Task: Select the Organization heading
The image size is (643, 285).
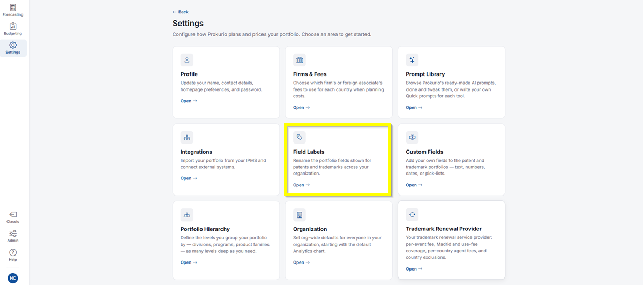Action: point(310,229)
